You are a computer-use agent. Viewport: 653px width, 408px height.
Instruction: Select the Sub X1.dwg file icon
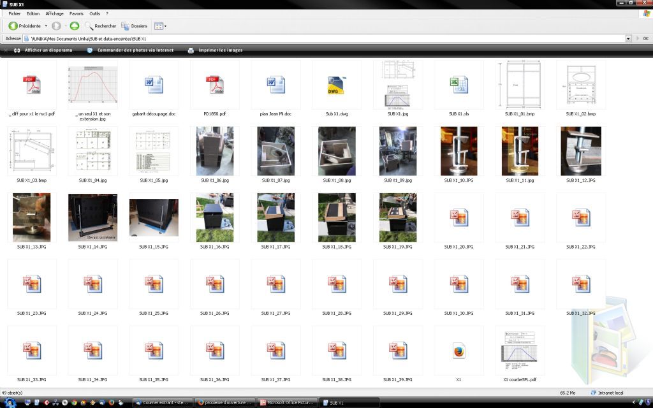[x=335, y=85]
